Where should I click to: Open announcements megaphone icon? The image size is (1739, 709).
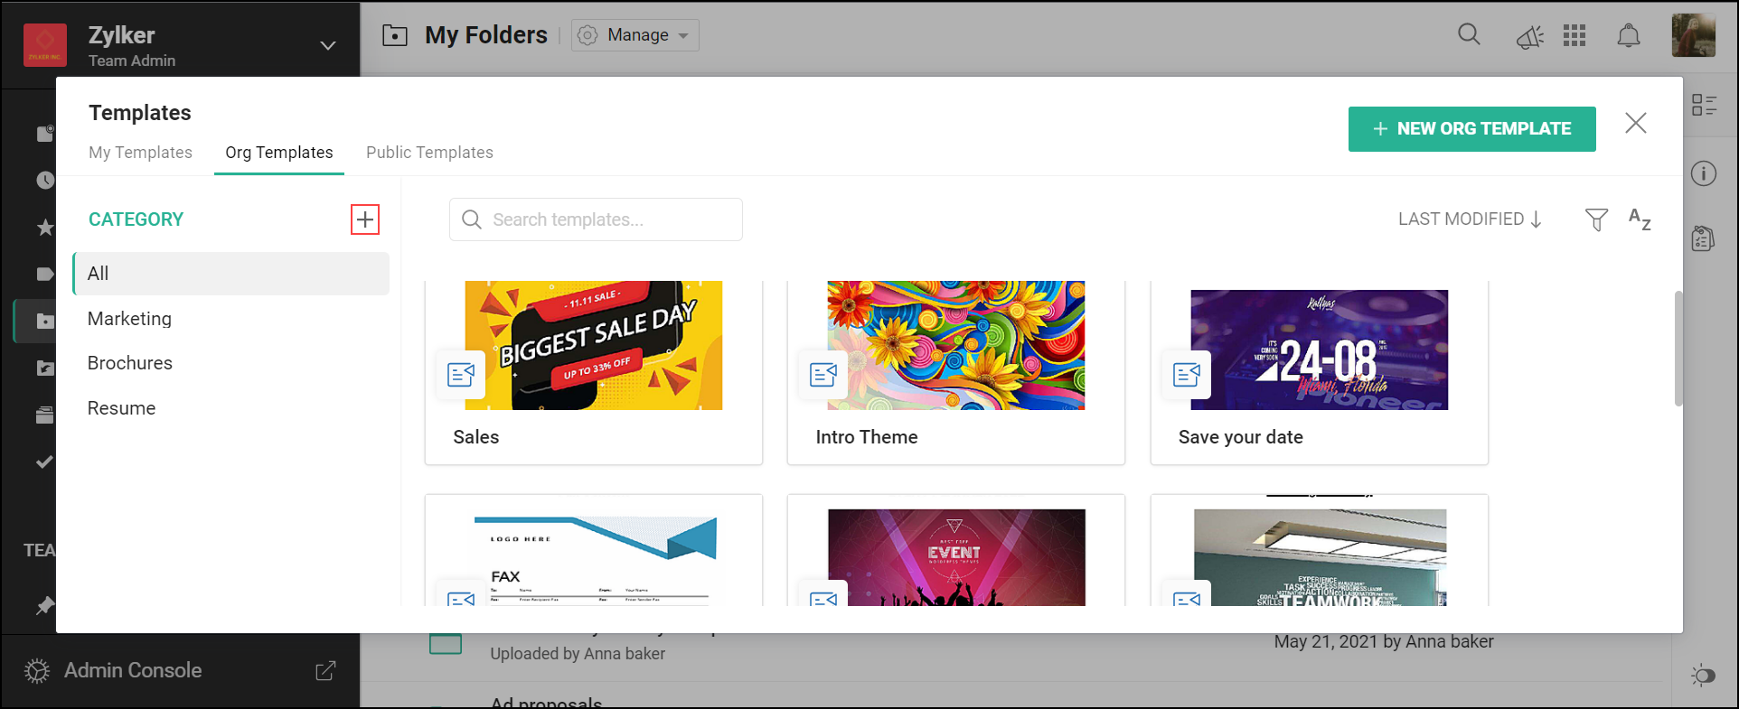point(1529,37)
